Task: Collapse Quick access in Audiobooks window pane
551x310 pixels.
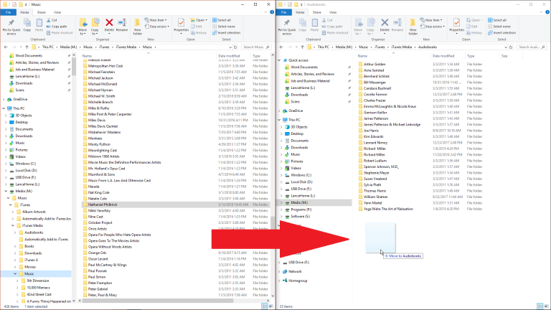Action: coord(279,60)
